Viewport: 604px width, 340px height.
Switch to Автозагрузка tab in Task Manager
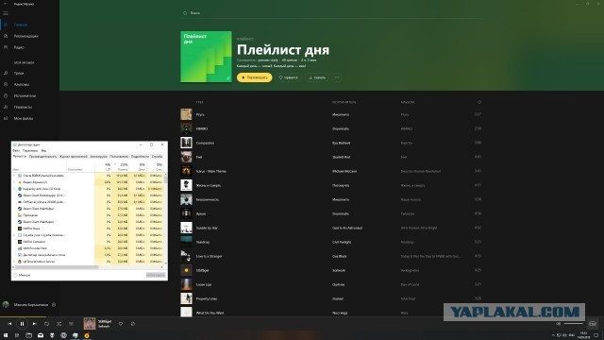[x=98, y=157]
